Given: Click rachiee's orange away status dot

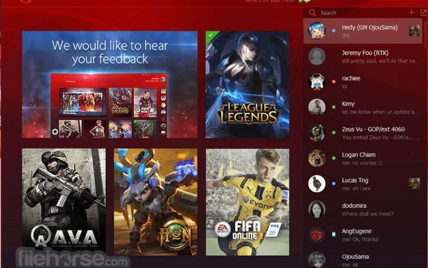Looking at the screenshot, I should point(333,81).
